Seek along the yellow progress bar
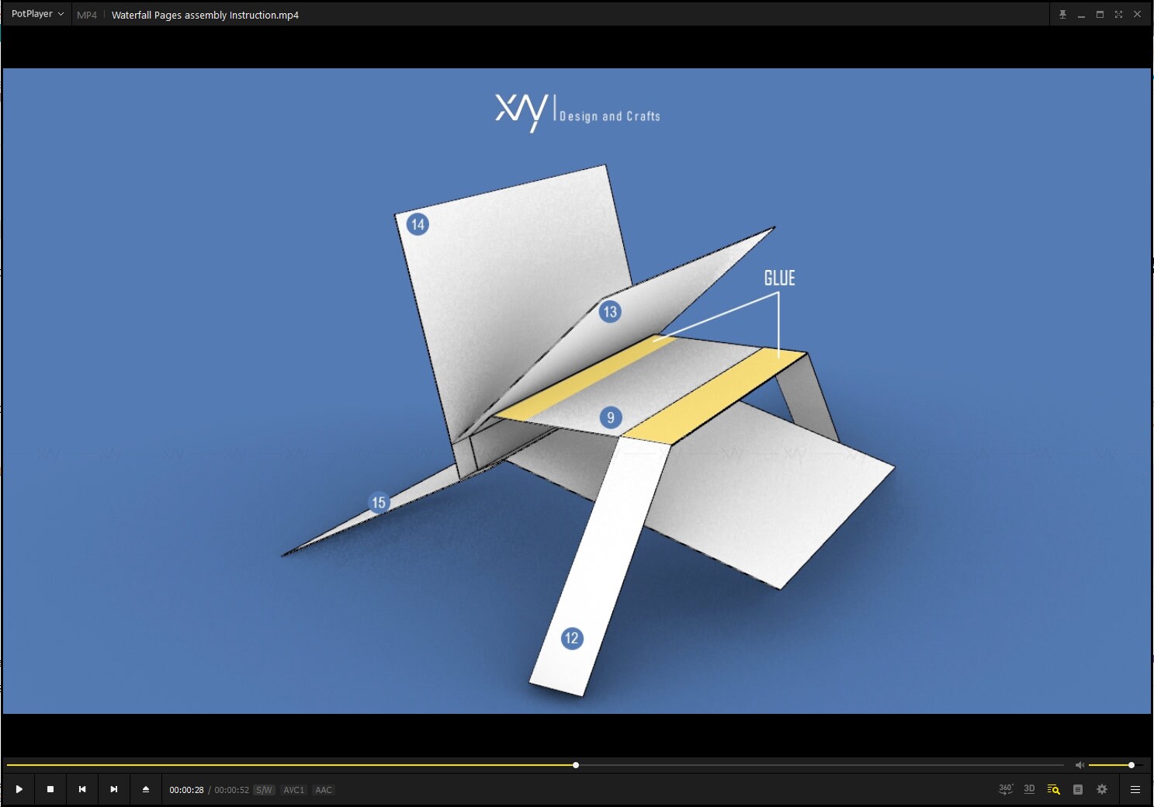The image size is (1154, 807). (535, 765)
